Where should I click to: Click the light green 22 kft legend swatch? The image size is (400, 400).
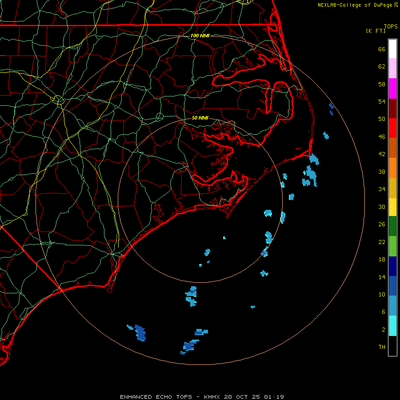point(392,246)
